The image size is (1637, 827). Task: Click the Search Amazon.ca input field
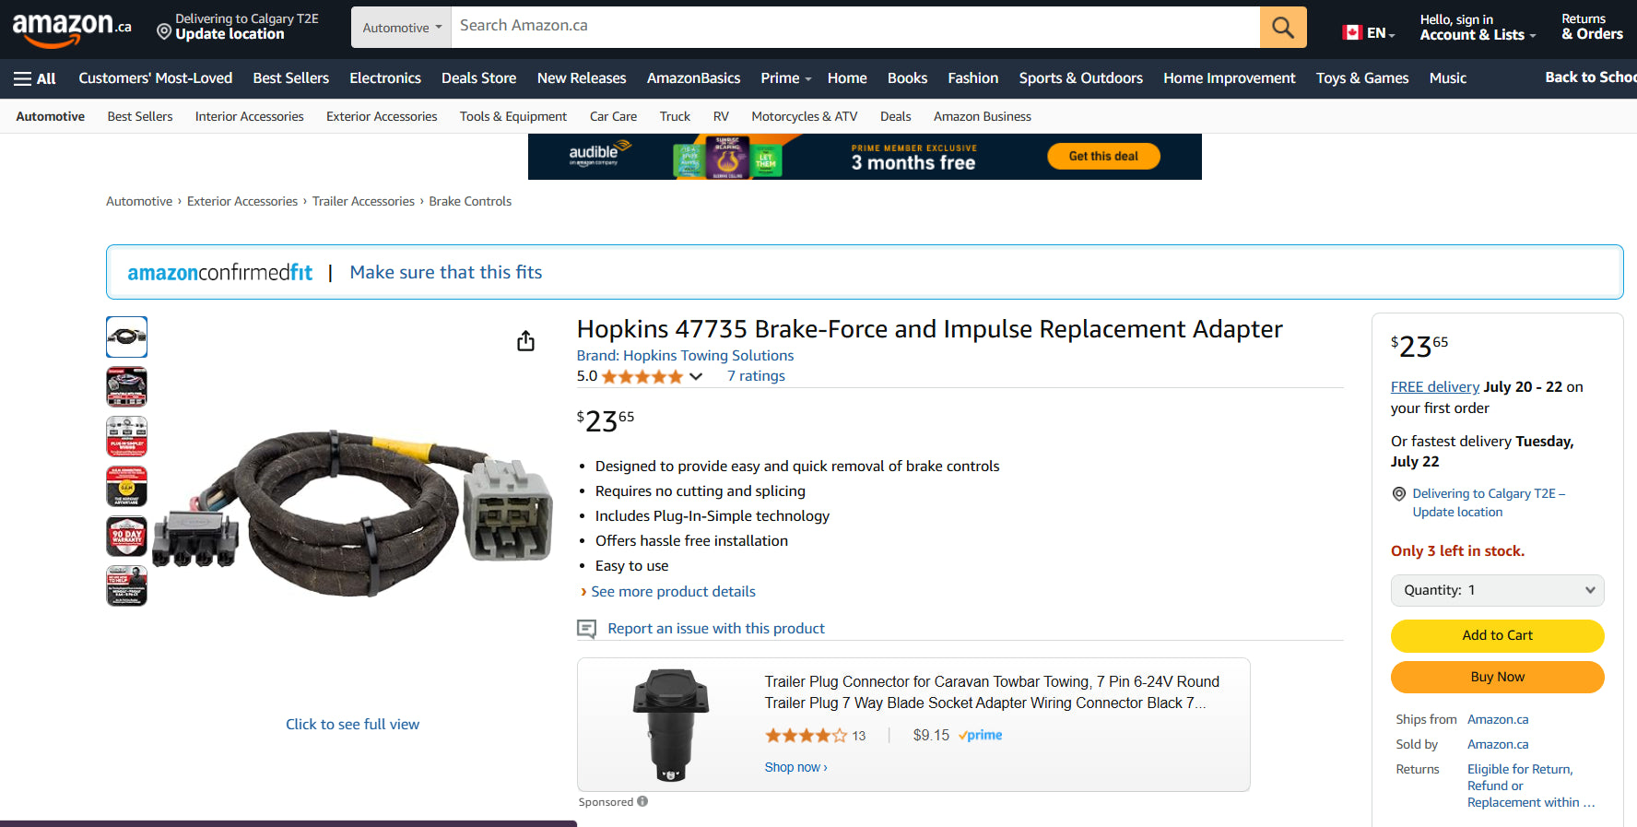coord(854,26)
